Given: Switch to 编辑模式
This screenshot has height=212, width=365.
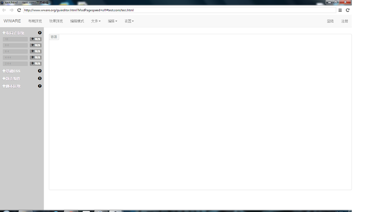Looking at the screenshot, I should point(77,21).
